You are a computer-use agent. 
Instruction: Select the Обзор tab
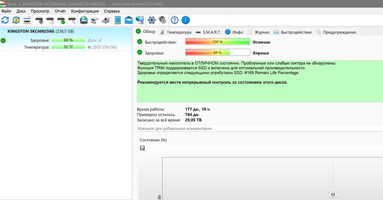[146, 31]
